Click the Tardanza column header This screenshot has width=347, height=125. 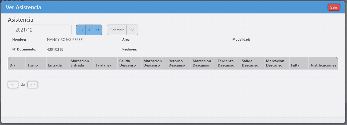click(103, 65)
